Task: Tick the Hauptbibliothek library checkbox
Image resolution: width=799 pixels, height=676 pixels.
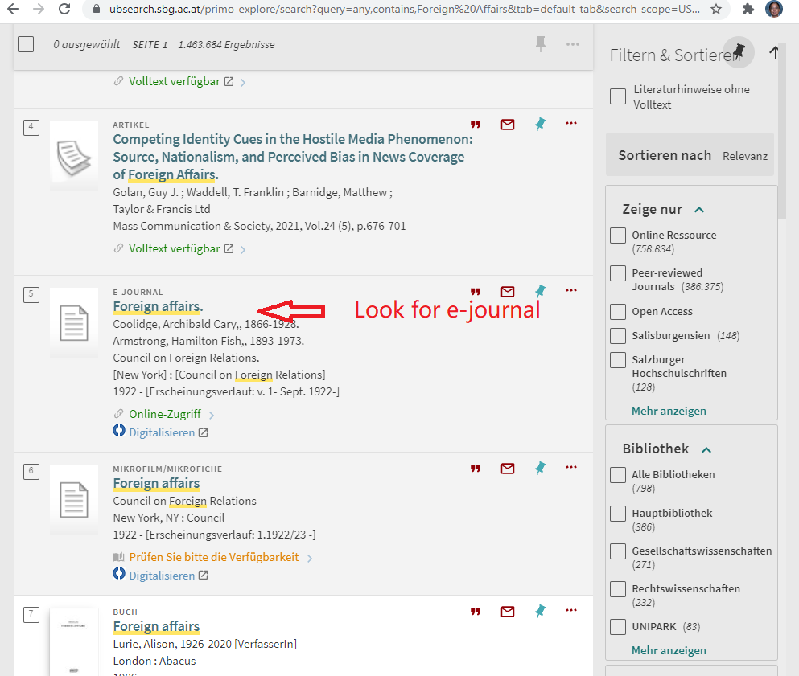Action: pos(618,514)
